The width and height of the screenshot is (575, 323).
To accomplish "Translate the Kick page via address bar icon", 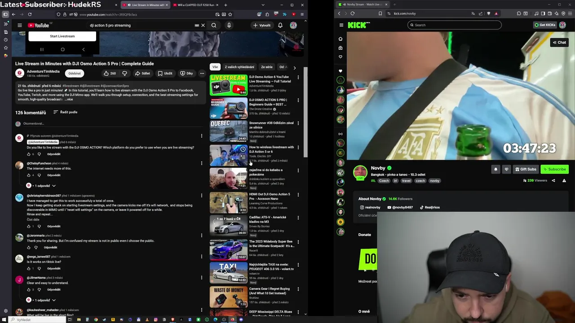I will [x=473, y=13].
